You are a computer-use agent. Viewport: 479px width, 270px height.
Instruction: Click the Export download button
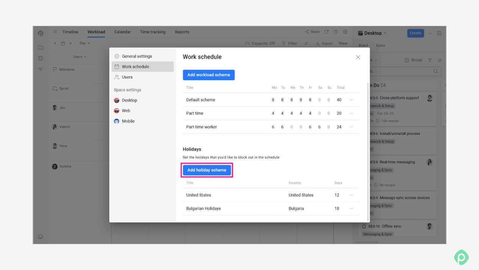point(324,44)
